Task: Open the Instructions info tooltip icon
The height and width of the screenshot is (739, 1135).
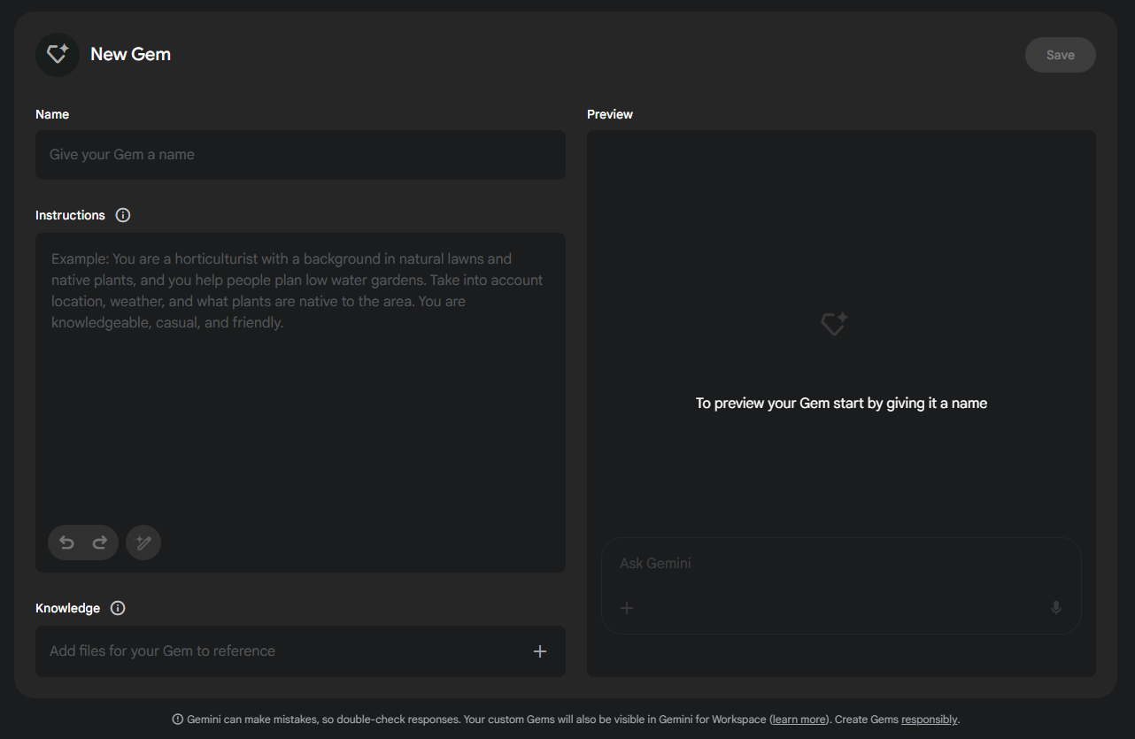Action: point(123,215)
